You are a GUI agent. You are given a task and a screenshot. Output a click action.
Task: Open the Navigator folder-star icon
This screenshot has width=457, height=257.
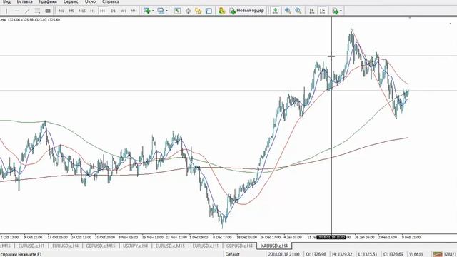[199, 11]
